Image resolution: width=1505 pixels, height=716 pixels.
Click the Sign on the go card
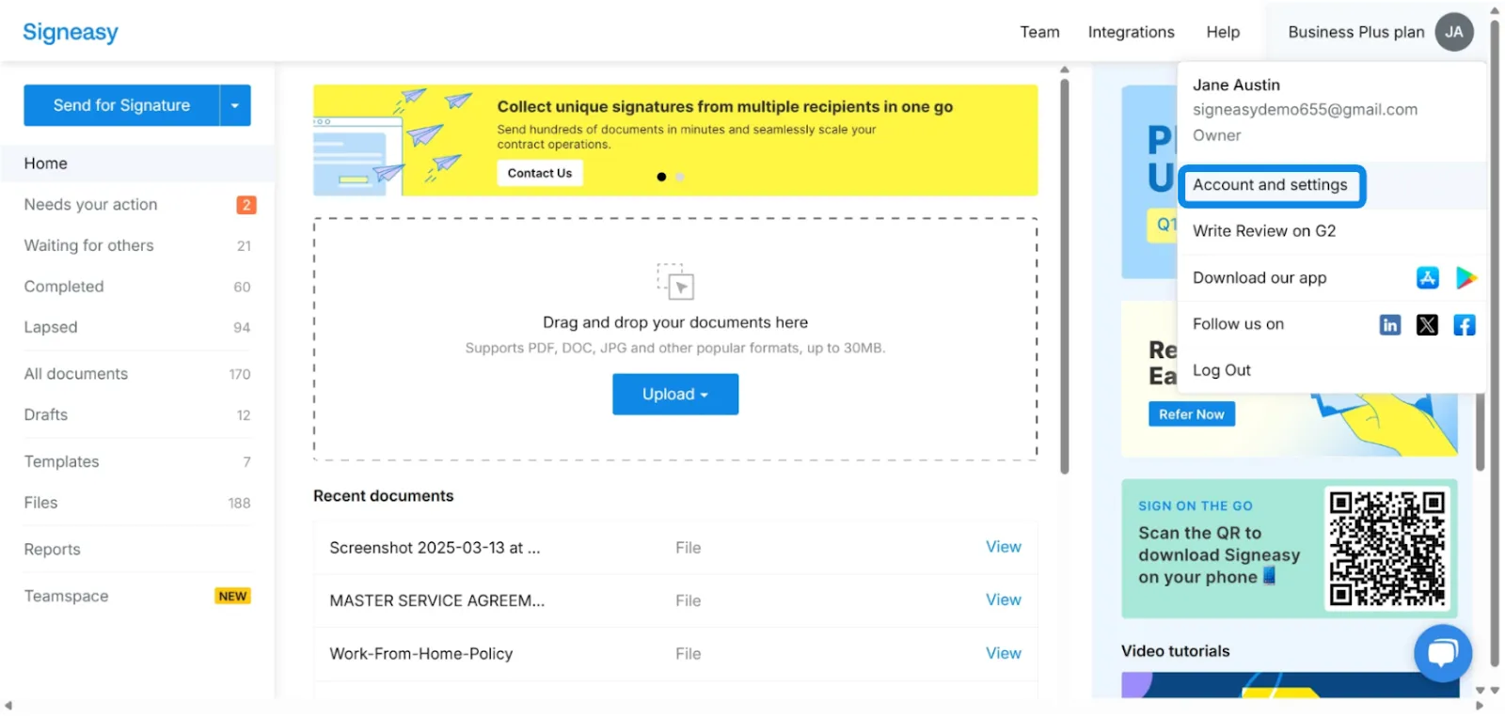[x=1289, y=549]
